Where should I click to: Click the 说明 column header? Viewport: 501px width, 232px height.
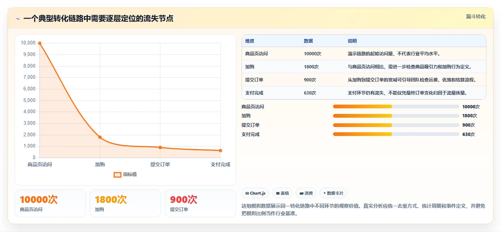point(352,41)
